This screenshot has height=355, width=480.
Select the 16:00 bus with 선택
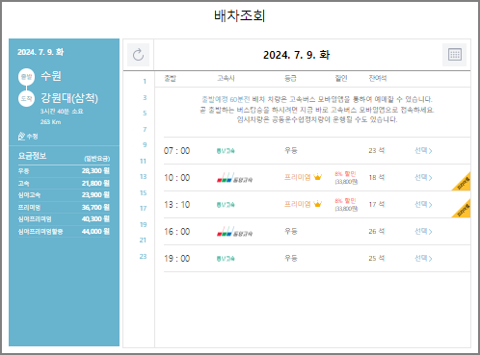pyautogui.click(x=423, y=231)
